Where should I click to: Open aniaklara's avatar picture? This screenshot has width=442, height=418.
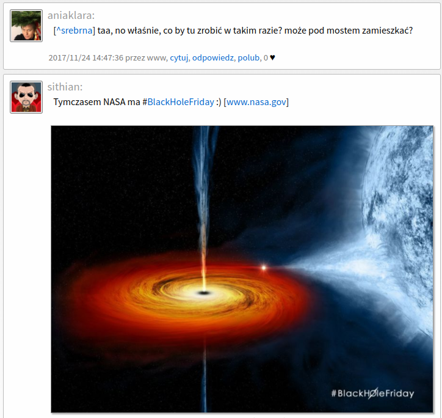click(x=26, y=26)
